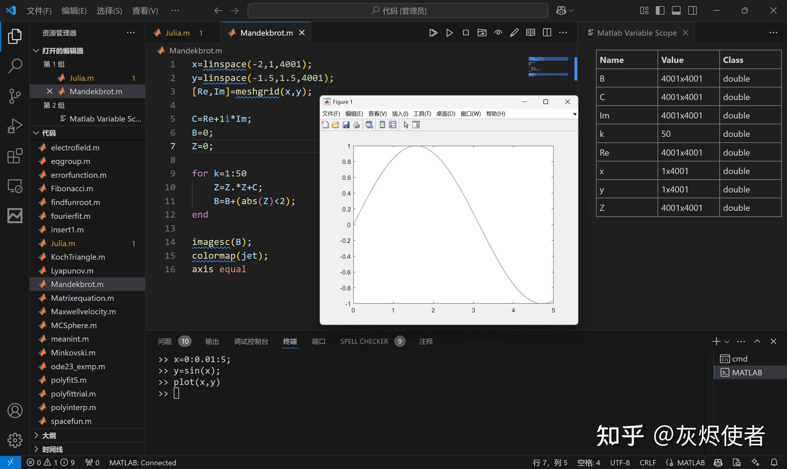Open the Search view in the activity bar
The width and height of the screenshot is (787, 469).
[x=14, y=66]
